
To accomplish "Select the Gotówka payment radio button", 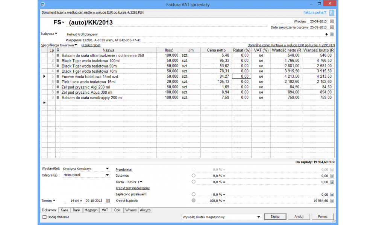I will tap(194, 175).
